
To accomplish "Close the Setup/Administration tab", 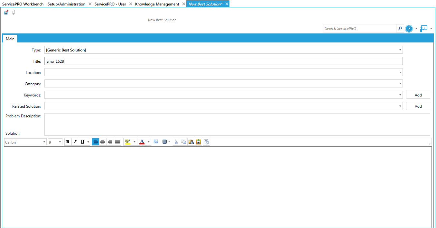I will coord(90,4).
